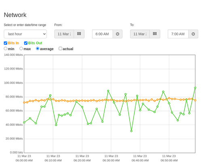Click the 'To:' label
Screen dimensions: 202x163
132,25
